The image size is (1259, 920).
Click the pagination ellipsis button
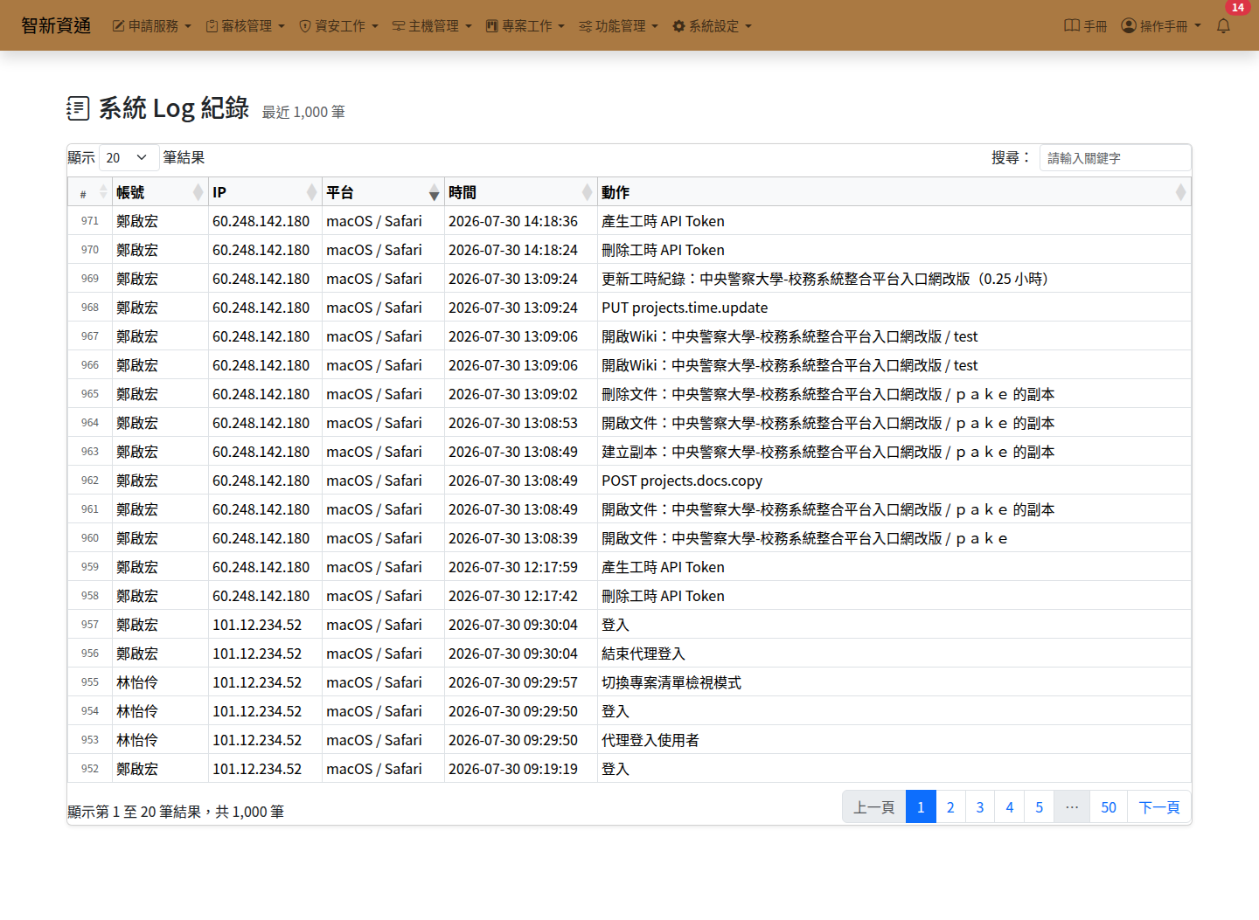(1072, 807)
